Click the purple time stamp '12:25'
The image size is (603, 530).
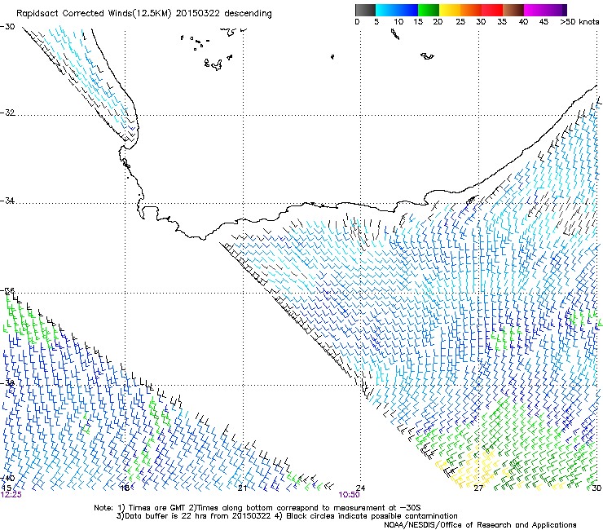[11, 495]
